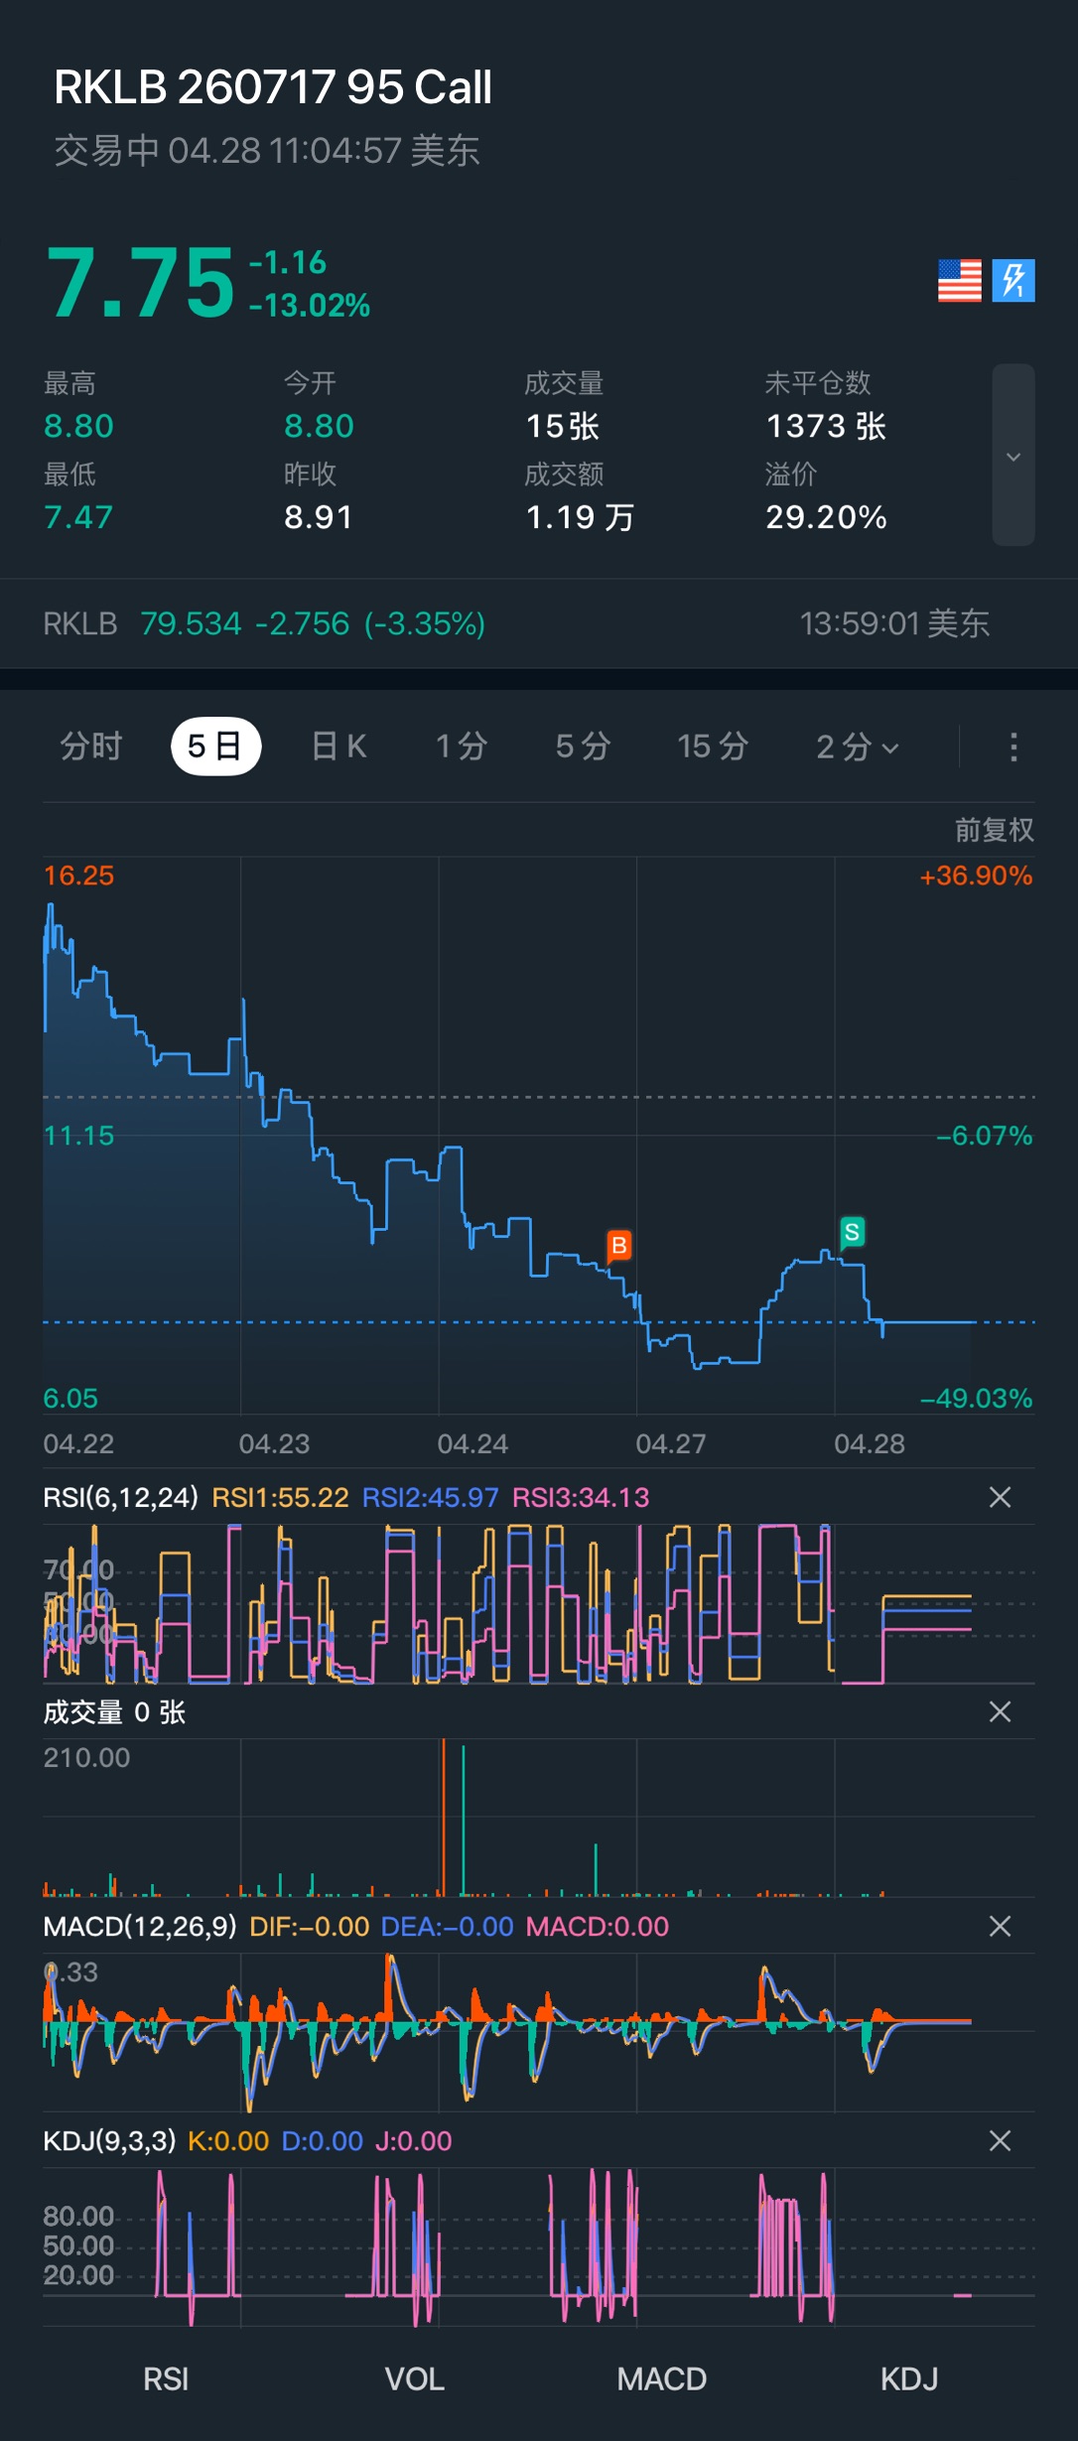1078x2441 pixels.
Task: Select the 15分 interval tab
Action: pos(712,746)
